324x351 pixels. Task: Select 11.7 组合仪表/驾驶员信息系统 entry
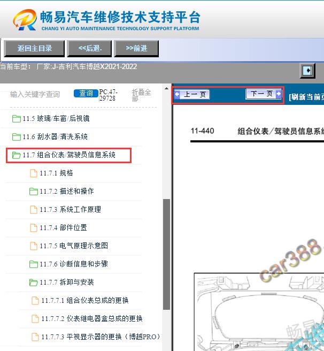click(69, 155)
